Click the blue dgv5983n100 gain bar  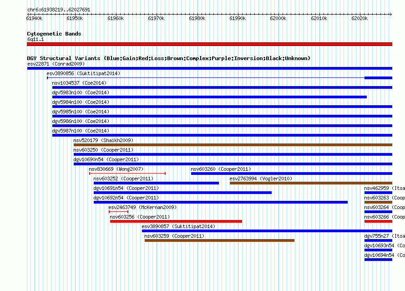tap(209, 97)
